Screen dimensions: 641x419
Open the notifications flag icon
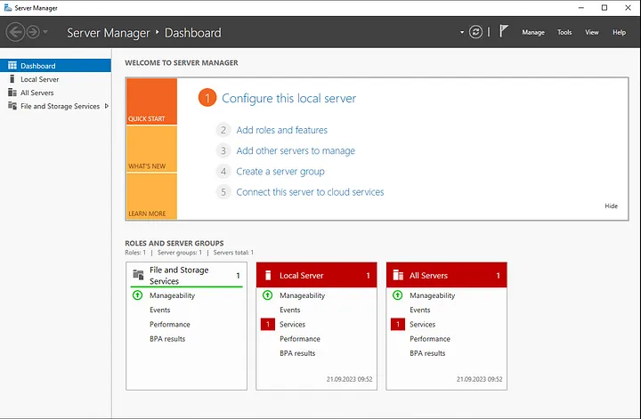click(504, 32)
